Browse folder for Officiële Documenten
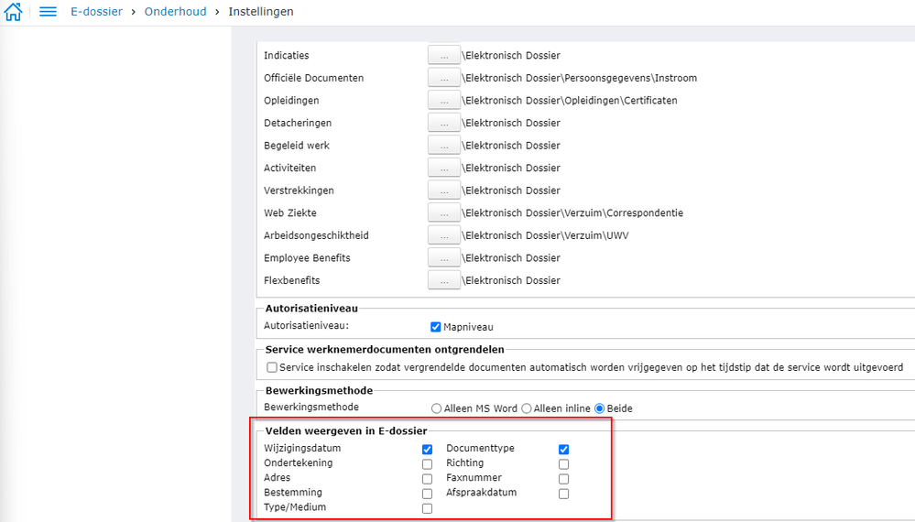The height and width of the screenshot is (522, 915). 444,78
